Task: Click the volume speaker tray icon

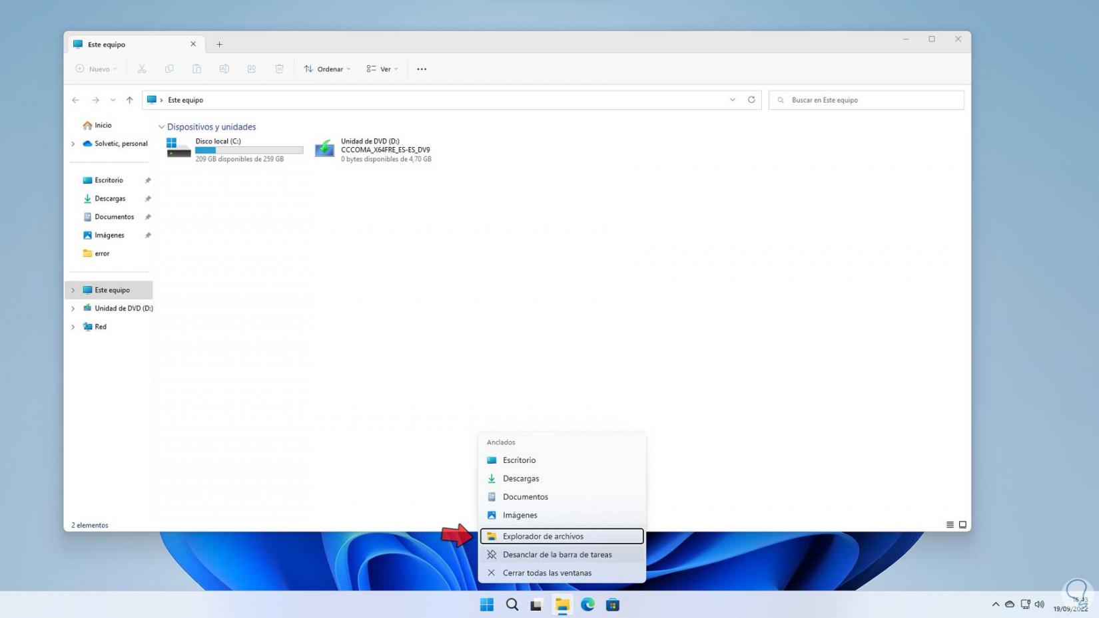Action: (x=1040, y=605)
